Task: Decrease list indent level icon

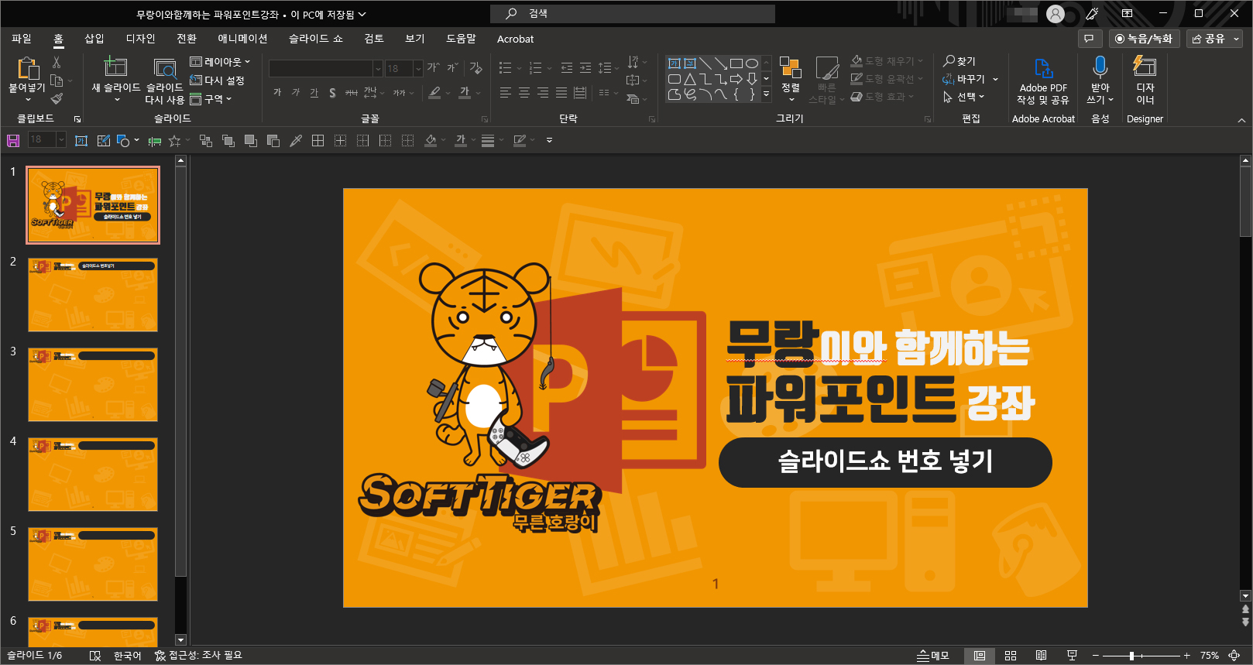Action: point(567,68)
